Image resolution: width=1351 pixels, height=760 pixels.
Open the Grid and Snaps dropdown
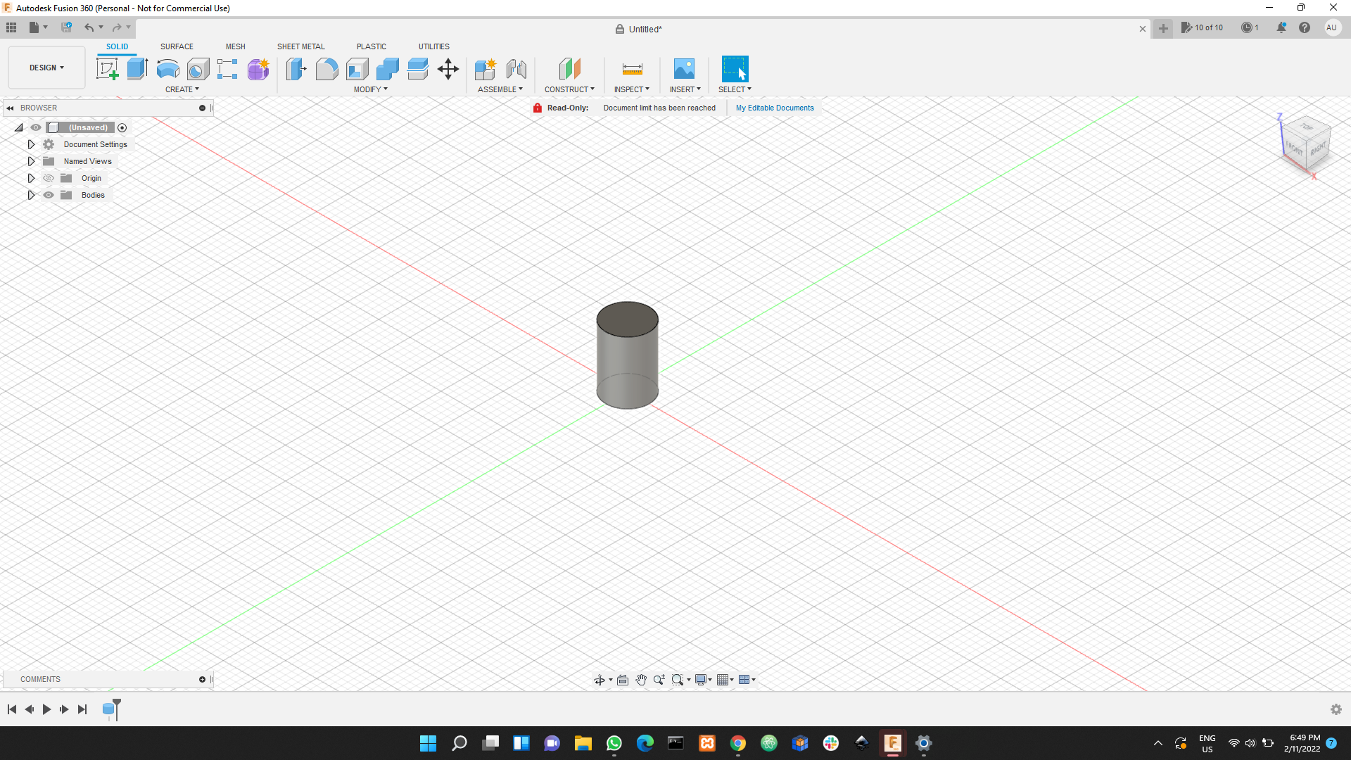(x=725, y=680)
